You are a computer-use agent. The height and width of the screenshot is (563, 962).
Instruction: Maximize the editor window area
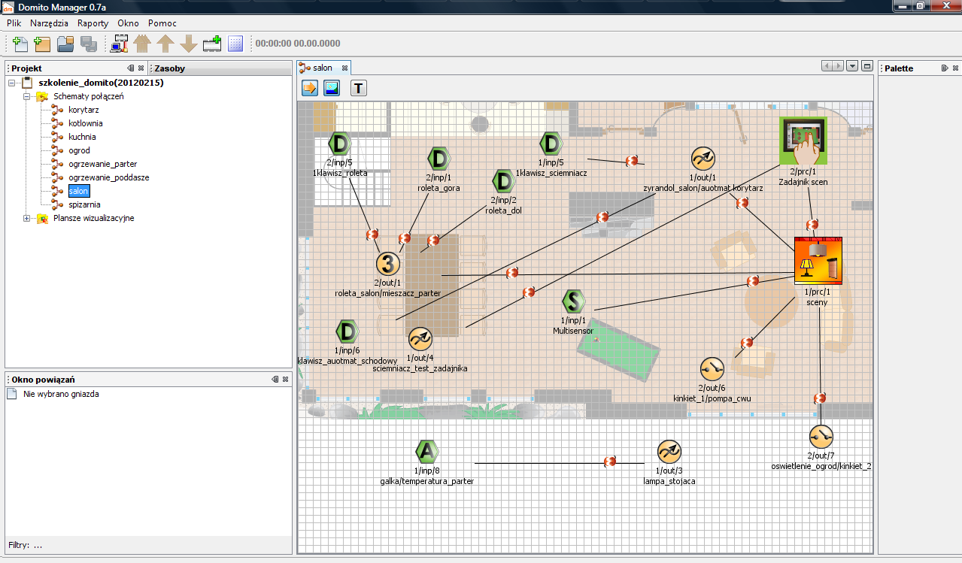pos(867,66)
